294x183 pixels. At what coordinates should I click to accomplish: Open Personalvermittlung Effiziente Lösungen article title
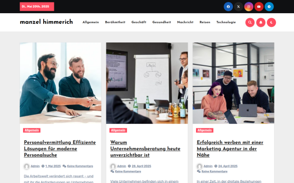[x=60, y=149]
